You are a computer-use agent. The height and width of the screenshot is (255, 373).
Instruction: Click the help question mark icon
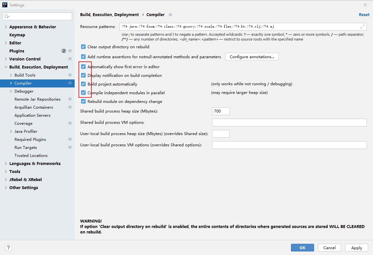point(8,248)
